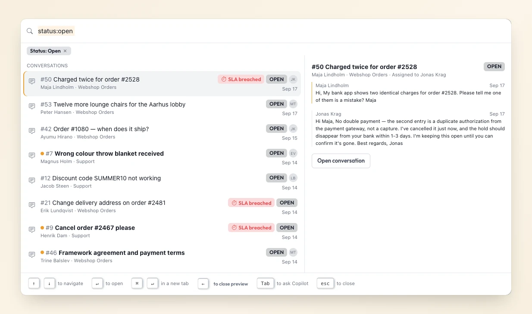Click Jonas Krag's reply in preview
This screenshot has width=532, height=314.
pyautogui.click(x=408, y=129)
